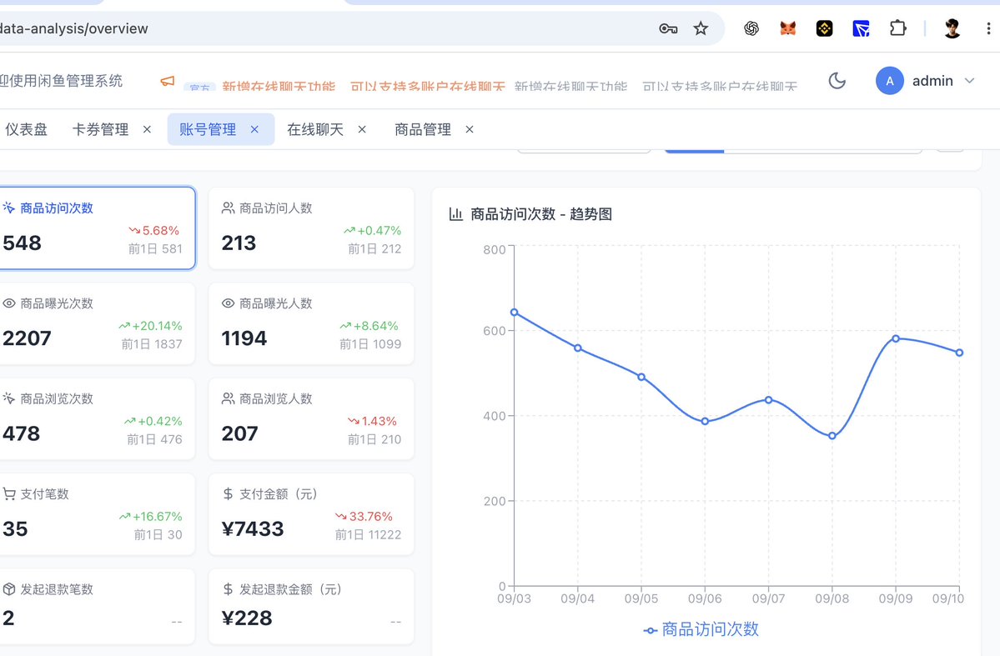The height and width of the screenshot is (656, 1000).
Task: Open the MetaMask fox extension
Action: pos(788,28)
